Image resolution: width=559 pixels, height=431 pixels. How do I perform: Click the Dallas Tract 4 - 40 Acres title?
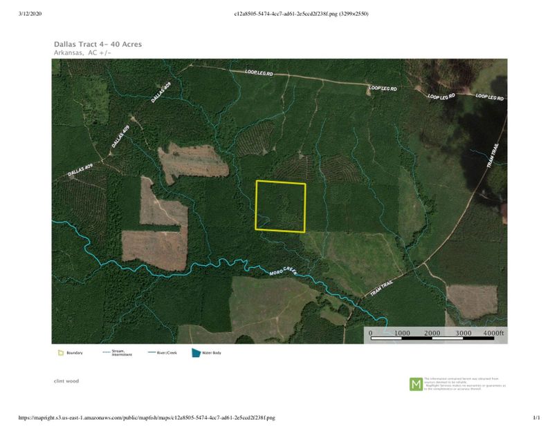[x=98, y=44]
